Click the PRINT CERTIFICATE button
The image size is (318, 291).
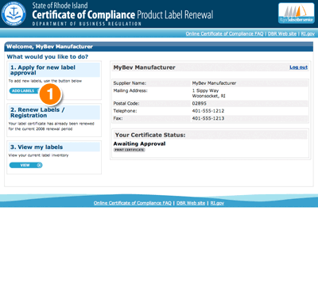(x=130, y=150)
